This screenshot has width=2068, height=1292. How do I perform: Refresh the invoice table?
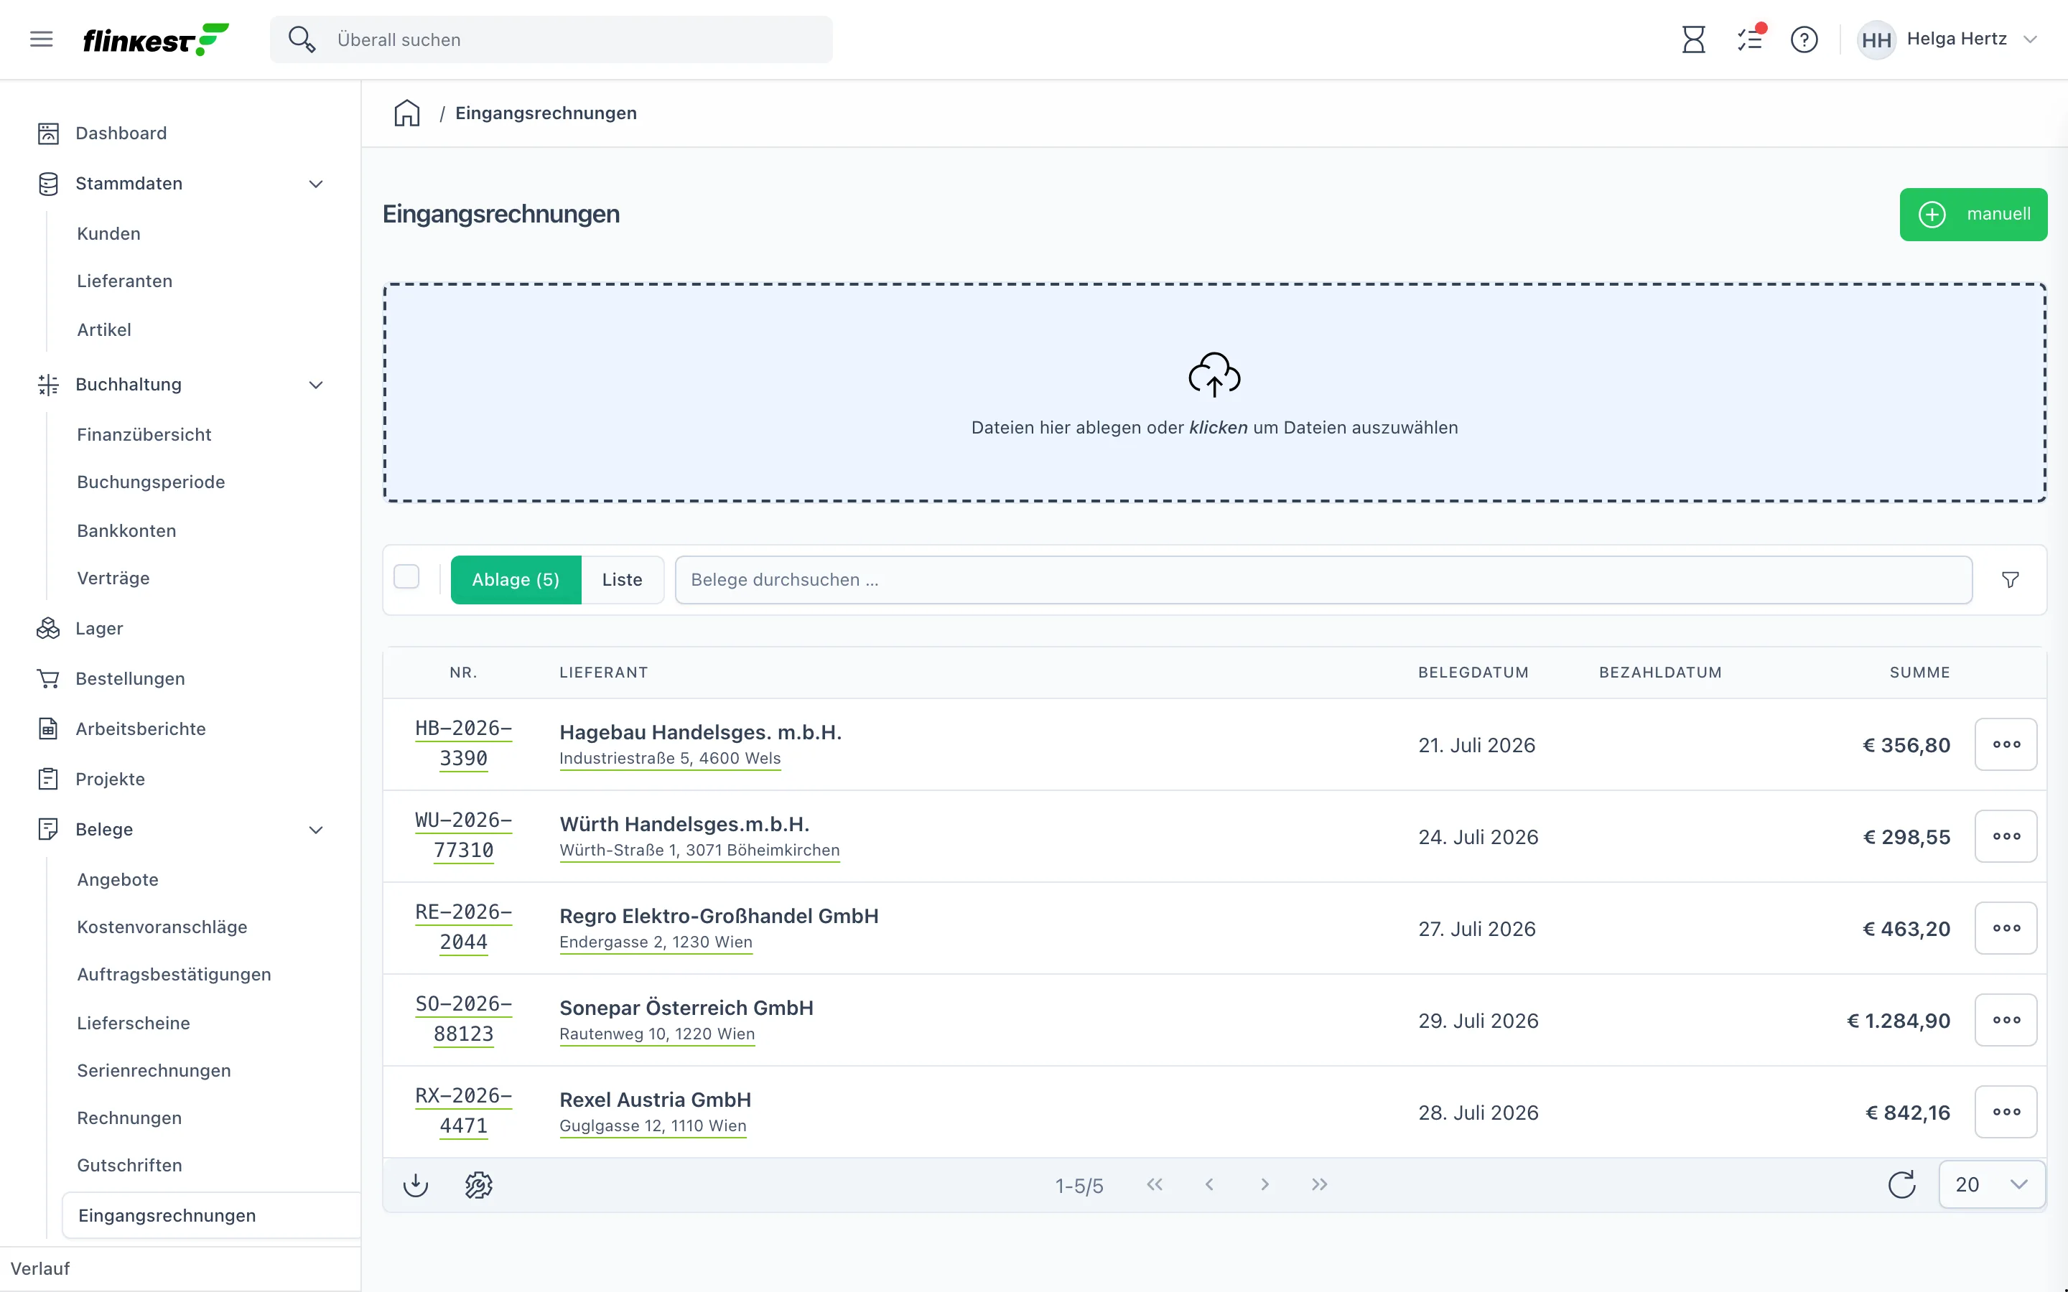point(1901,1185)
